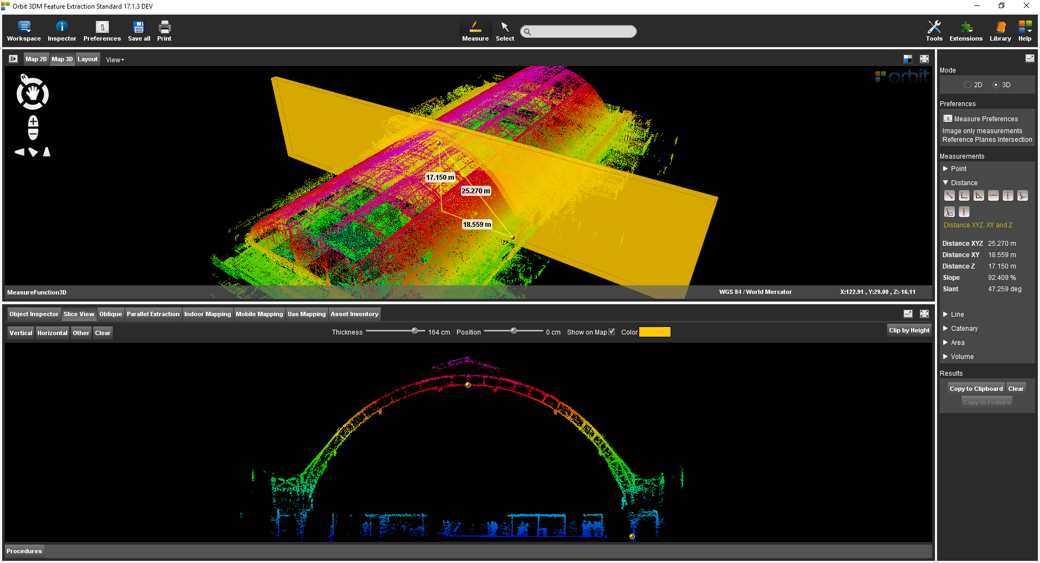The image size is (1040, 563).
Task: Select the 3D mode radio button
Action: tap(996, 85)
